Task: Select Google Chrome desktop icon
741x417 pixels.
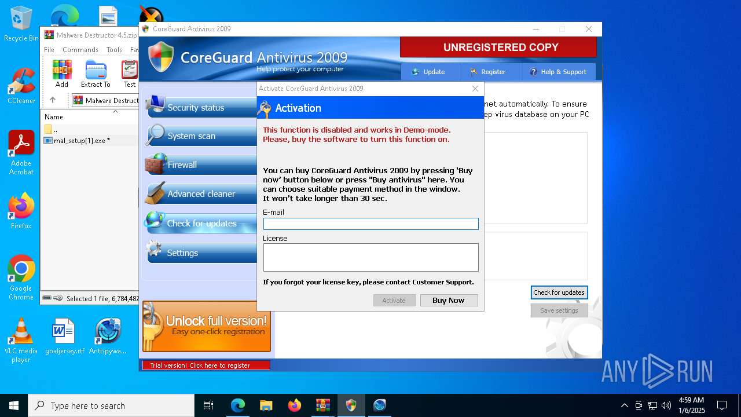Action: pyautogui.click(x=21, y=278)
